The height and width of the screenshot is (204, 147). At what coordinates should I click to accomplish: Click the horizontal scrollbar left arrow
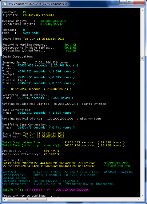[5, 199]
